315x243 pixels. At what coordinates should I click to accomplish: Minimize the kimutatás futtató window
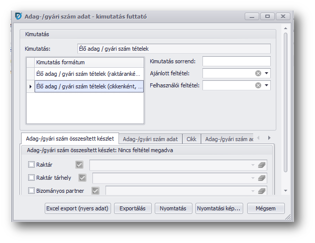[x=252, y=16]
